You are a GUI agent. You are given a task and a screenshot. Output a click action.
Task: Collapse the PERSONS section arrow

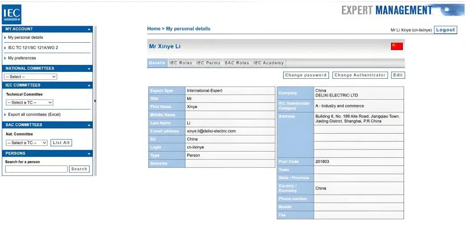click(89, 154)
